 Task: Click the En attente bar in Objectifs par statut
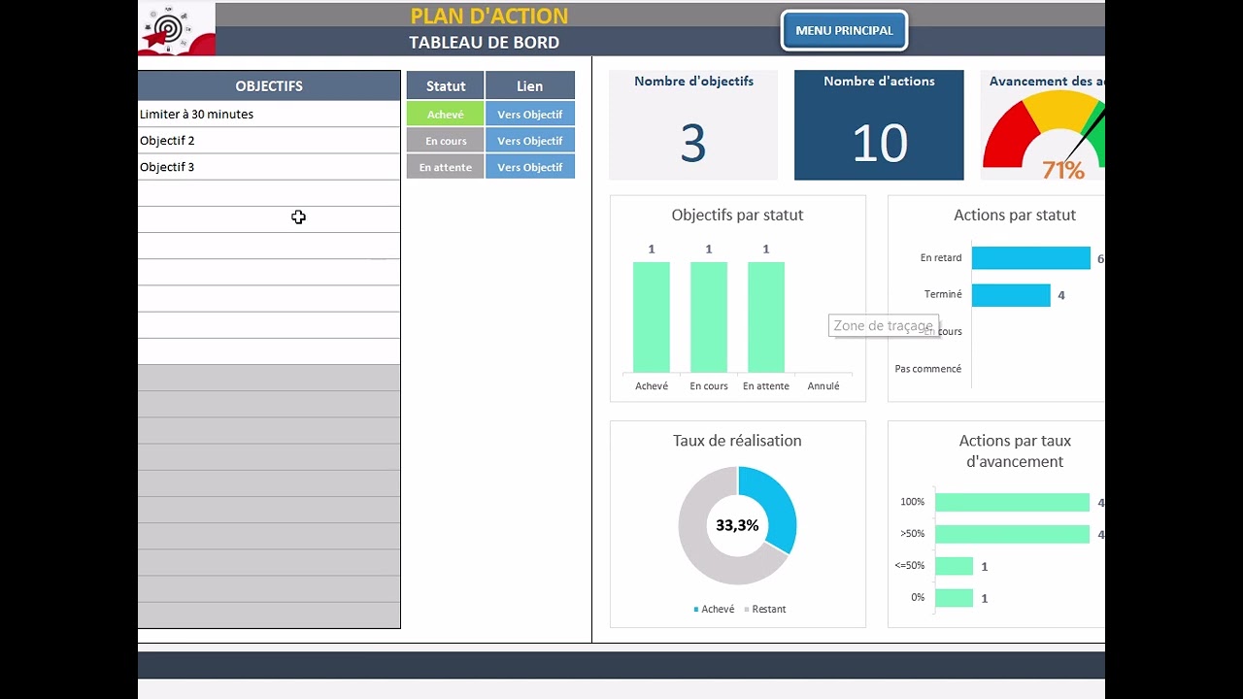(766, 317)
